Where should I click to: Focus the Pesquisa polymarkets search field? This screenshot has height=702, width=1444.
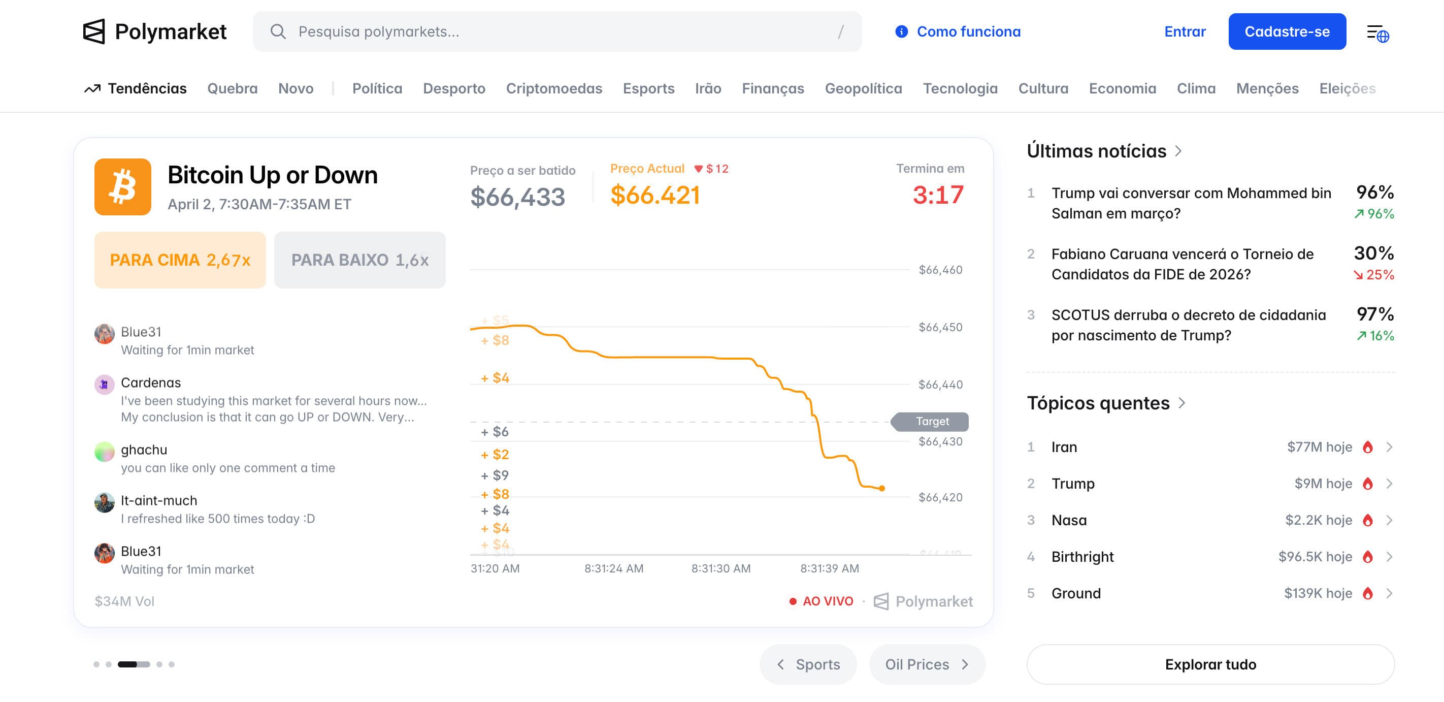pos(561,31)
